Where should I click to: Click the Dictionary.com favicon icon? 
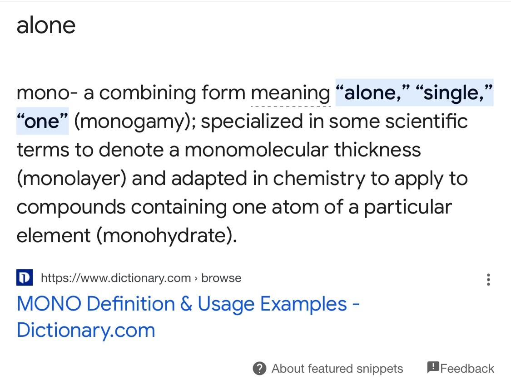[x=25, y=277]
